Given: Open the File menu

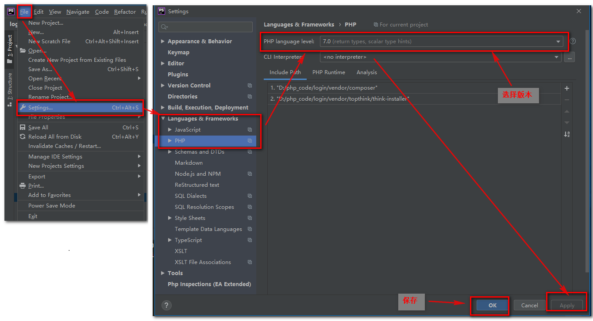Looking at the screenshot, I should pyautogui.click(x=24, y=12).
